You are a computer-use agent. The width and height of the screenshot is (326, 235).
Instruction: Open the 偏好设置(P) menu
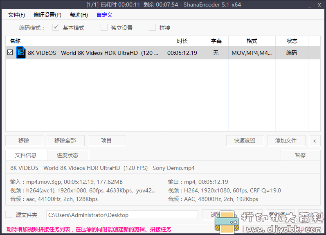47,15
